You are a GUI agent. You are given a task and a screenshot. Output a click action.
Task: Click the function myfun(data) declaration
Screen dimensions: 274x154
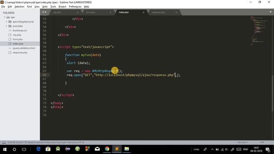[x=83, y=55]
